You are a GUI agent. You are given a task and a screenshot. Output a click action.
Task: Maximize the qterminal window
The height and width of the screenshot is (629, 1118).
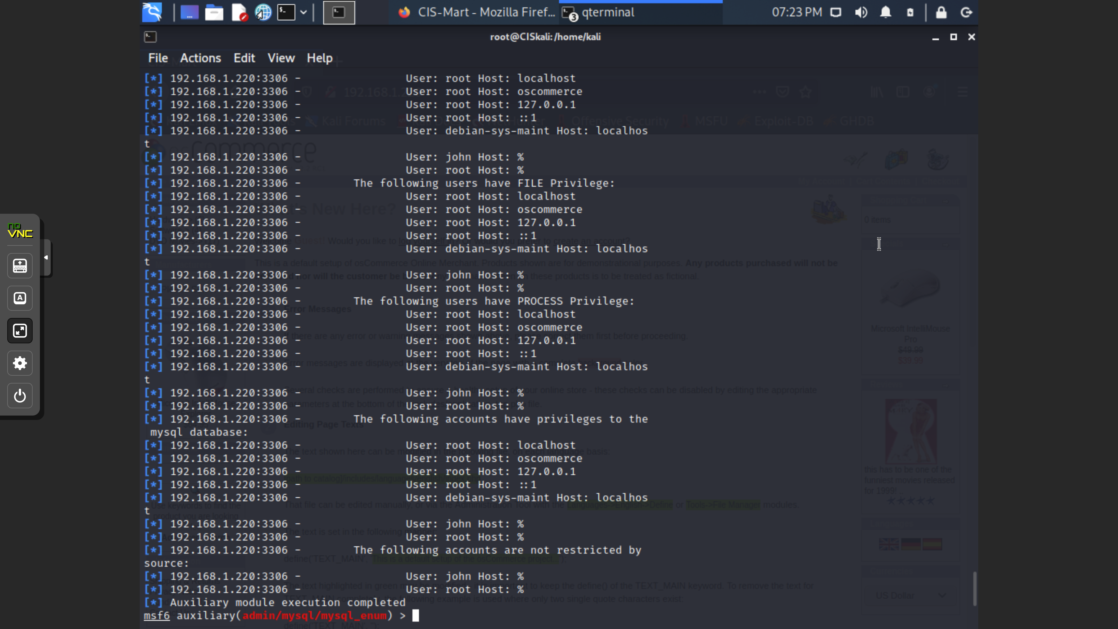click(x=954, y=37)
